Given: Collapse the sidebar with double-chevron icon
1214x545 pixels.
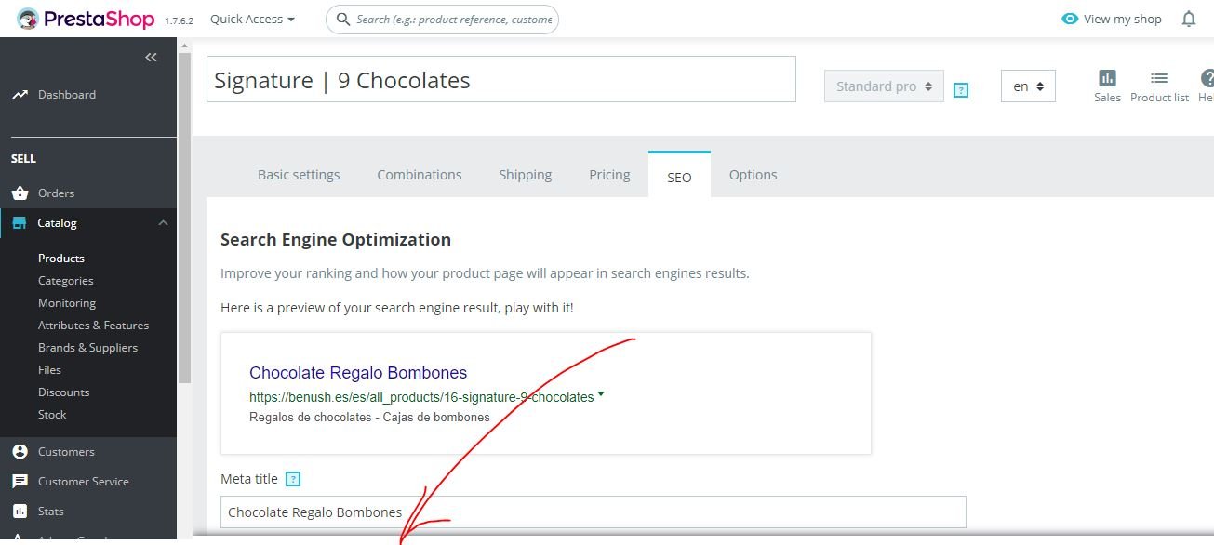Looking at the screenshot, I should click(151, 58).
